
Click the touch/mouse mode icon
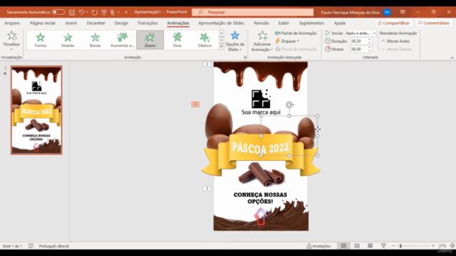[113, 12]
